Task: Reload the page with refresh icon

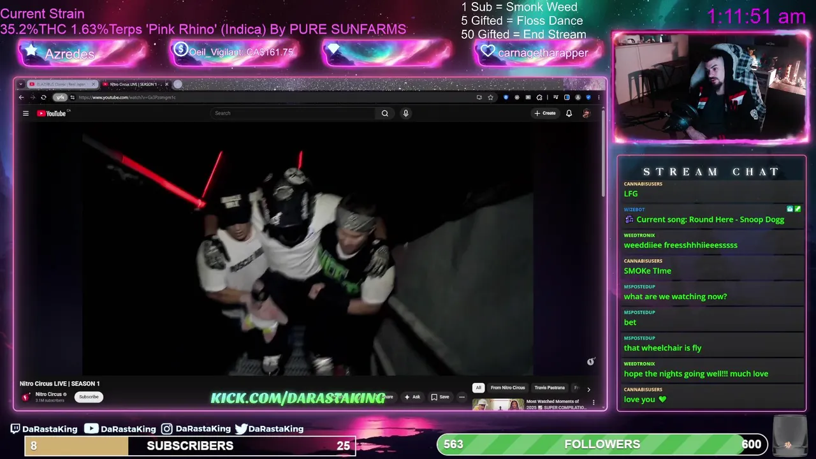Action: tap(43, 98)
